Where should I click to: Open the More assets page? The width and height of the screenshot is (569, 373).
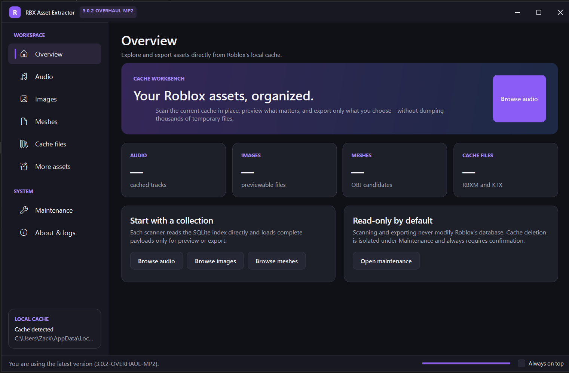coord(55,166)
